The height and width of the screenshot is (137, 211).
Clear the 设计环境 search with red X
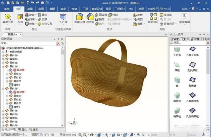pyautogui.click(x=58, y=44)
